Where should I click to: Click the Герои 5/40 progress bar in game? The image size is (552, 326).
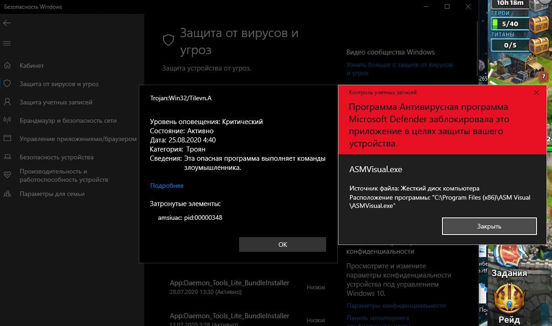tap(509, 24)
